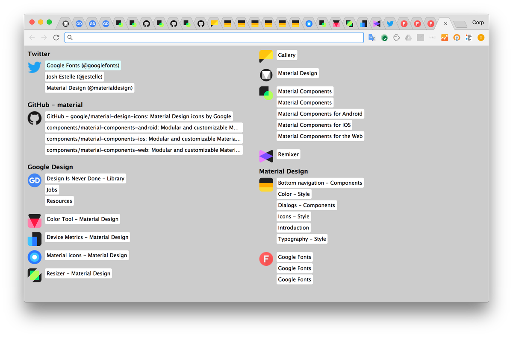This screenshot has width=513, height=337.
Task: Click the orange exclamation mark extension icon
Action: [x=481, y=38]
